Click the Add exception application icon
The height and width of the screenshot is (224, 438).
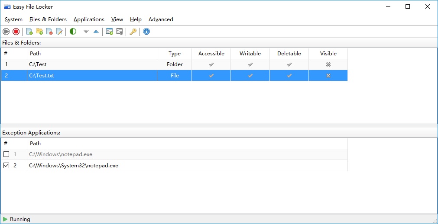[x=110, y=32]
